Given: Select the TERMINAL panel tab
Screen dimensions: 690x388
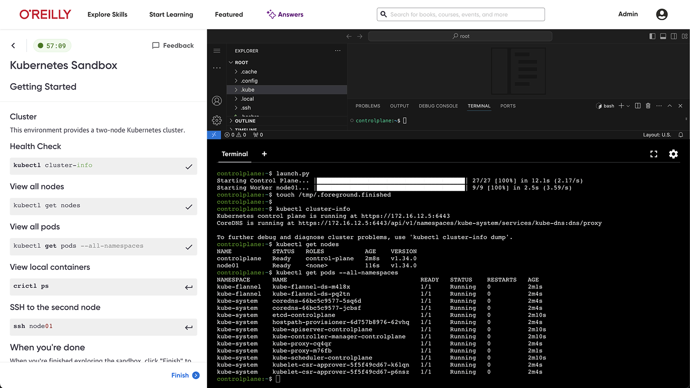Looking at the screenshot, I should (479, 106).
